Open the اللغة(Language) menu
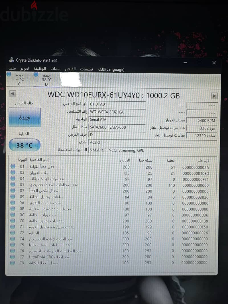The image size is (228, 304). pyautogui.click(x=111, y=69)
